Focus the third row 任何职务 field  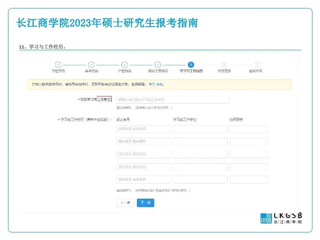pos(248,154)
